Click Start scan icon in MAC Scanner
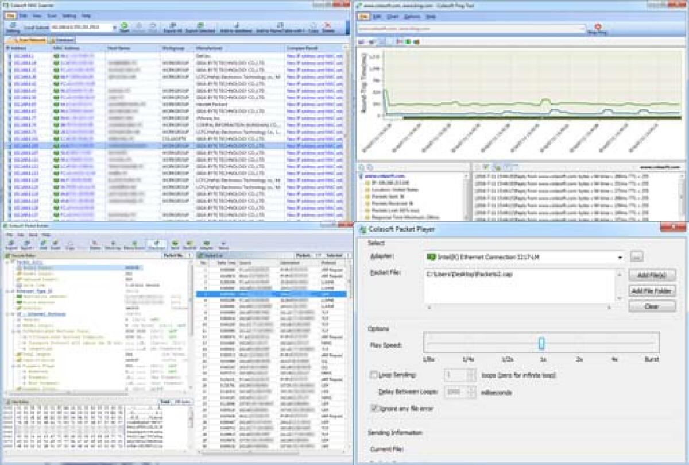The width and height of the screenshot is (689, 465). 124,26
